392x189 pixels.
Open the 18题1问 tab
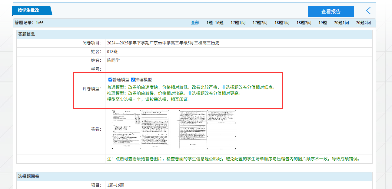[x=282, y=23]
